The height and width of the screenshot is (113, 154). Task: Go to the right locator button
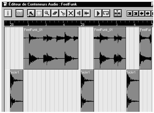(135, 13)
